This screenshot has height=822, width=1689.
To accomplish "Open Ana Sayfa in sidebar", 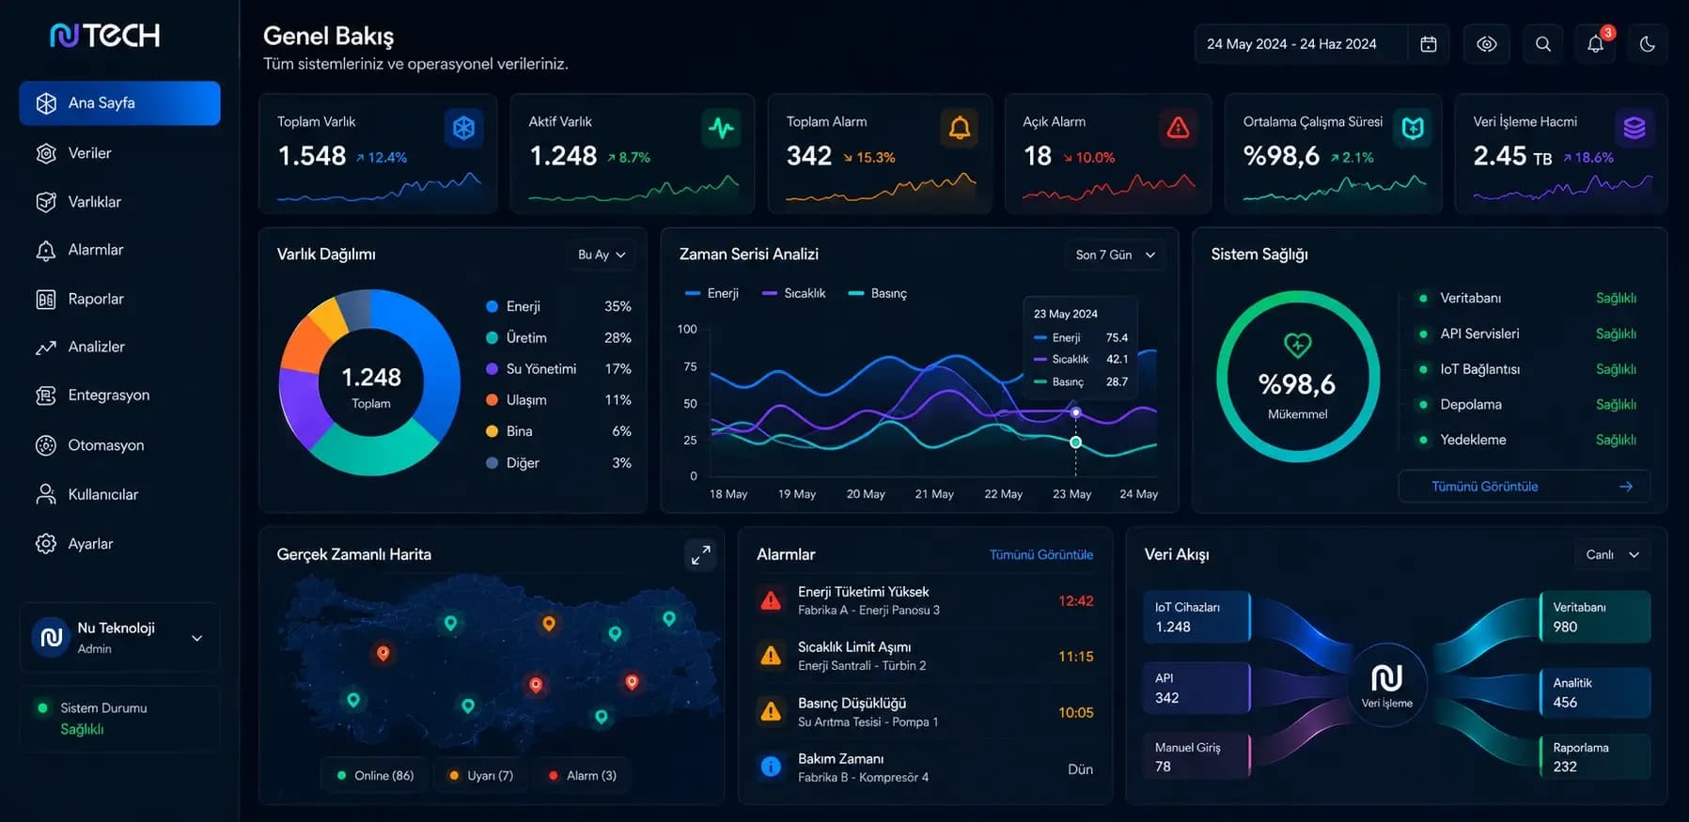I will click(x=119, y=103).
